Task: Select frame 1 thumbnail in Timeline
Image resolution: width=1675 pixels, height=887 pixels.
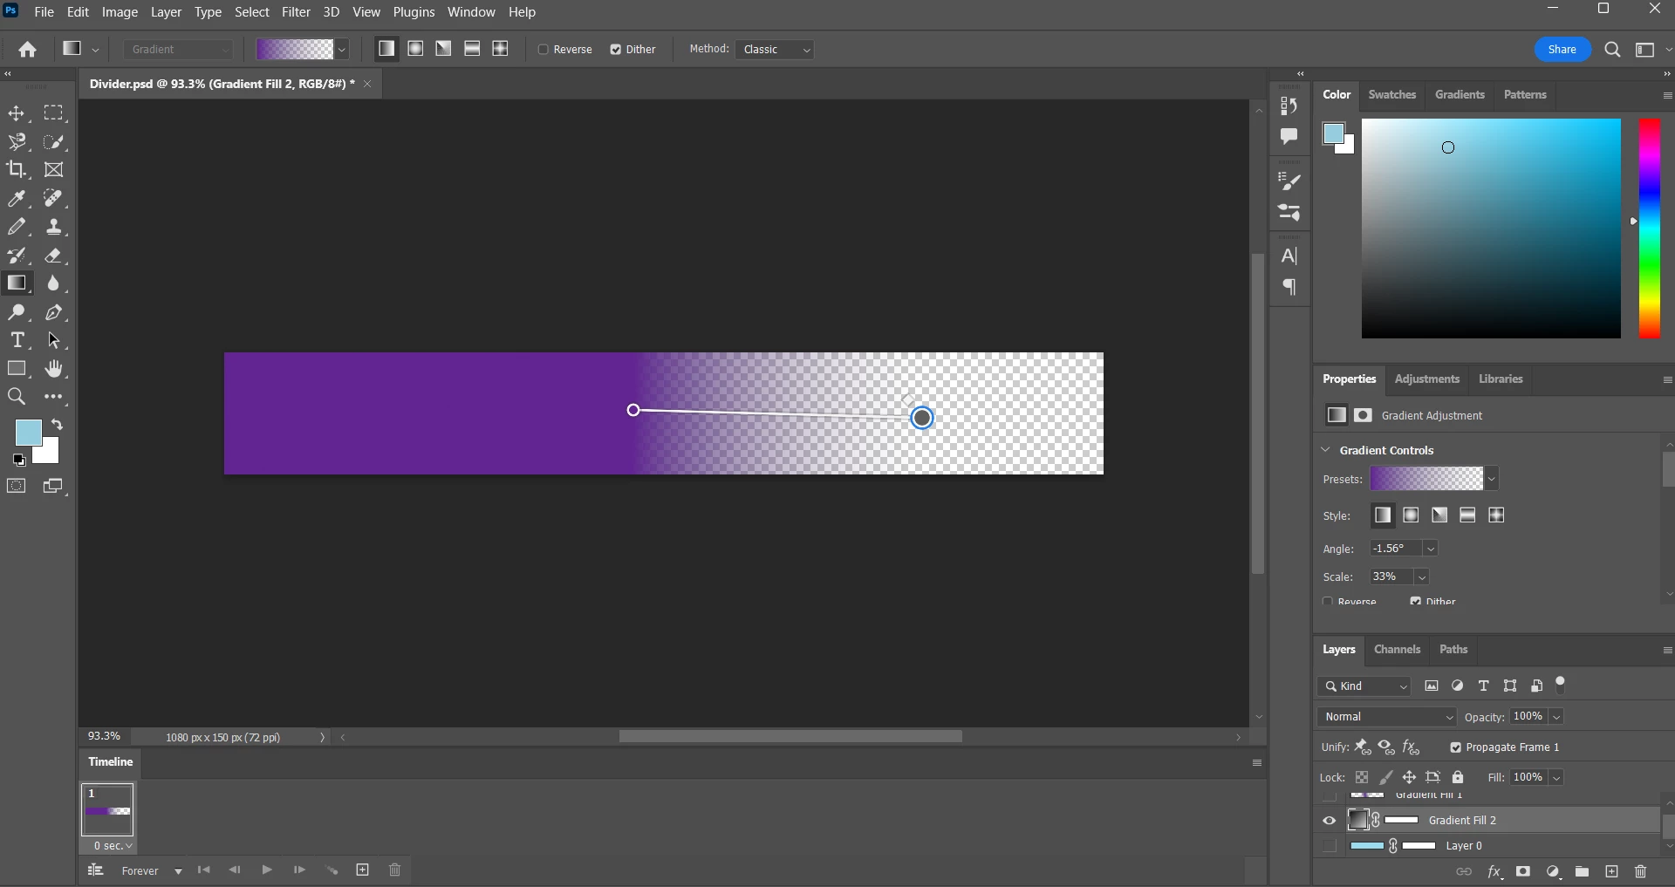Action: point(107,810)
